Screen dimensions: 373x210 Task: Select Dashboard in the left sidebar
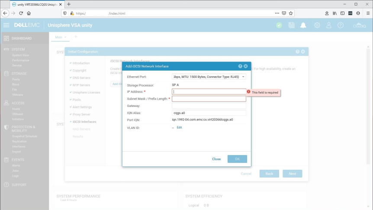tap(21, 39)
